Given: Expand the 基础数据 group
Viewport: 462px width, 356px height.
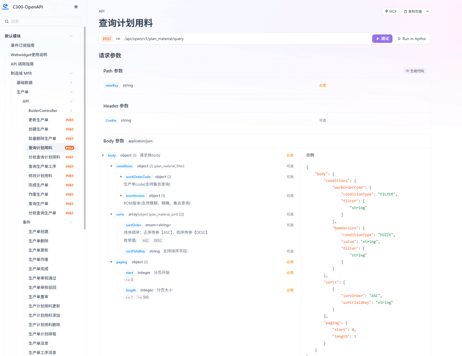Looking at the screenshot, I should tap(71, 83).
